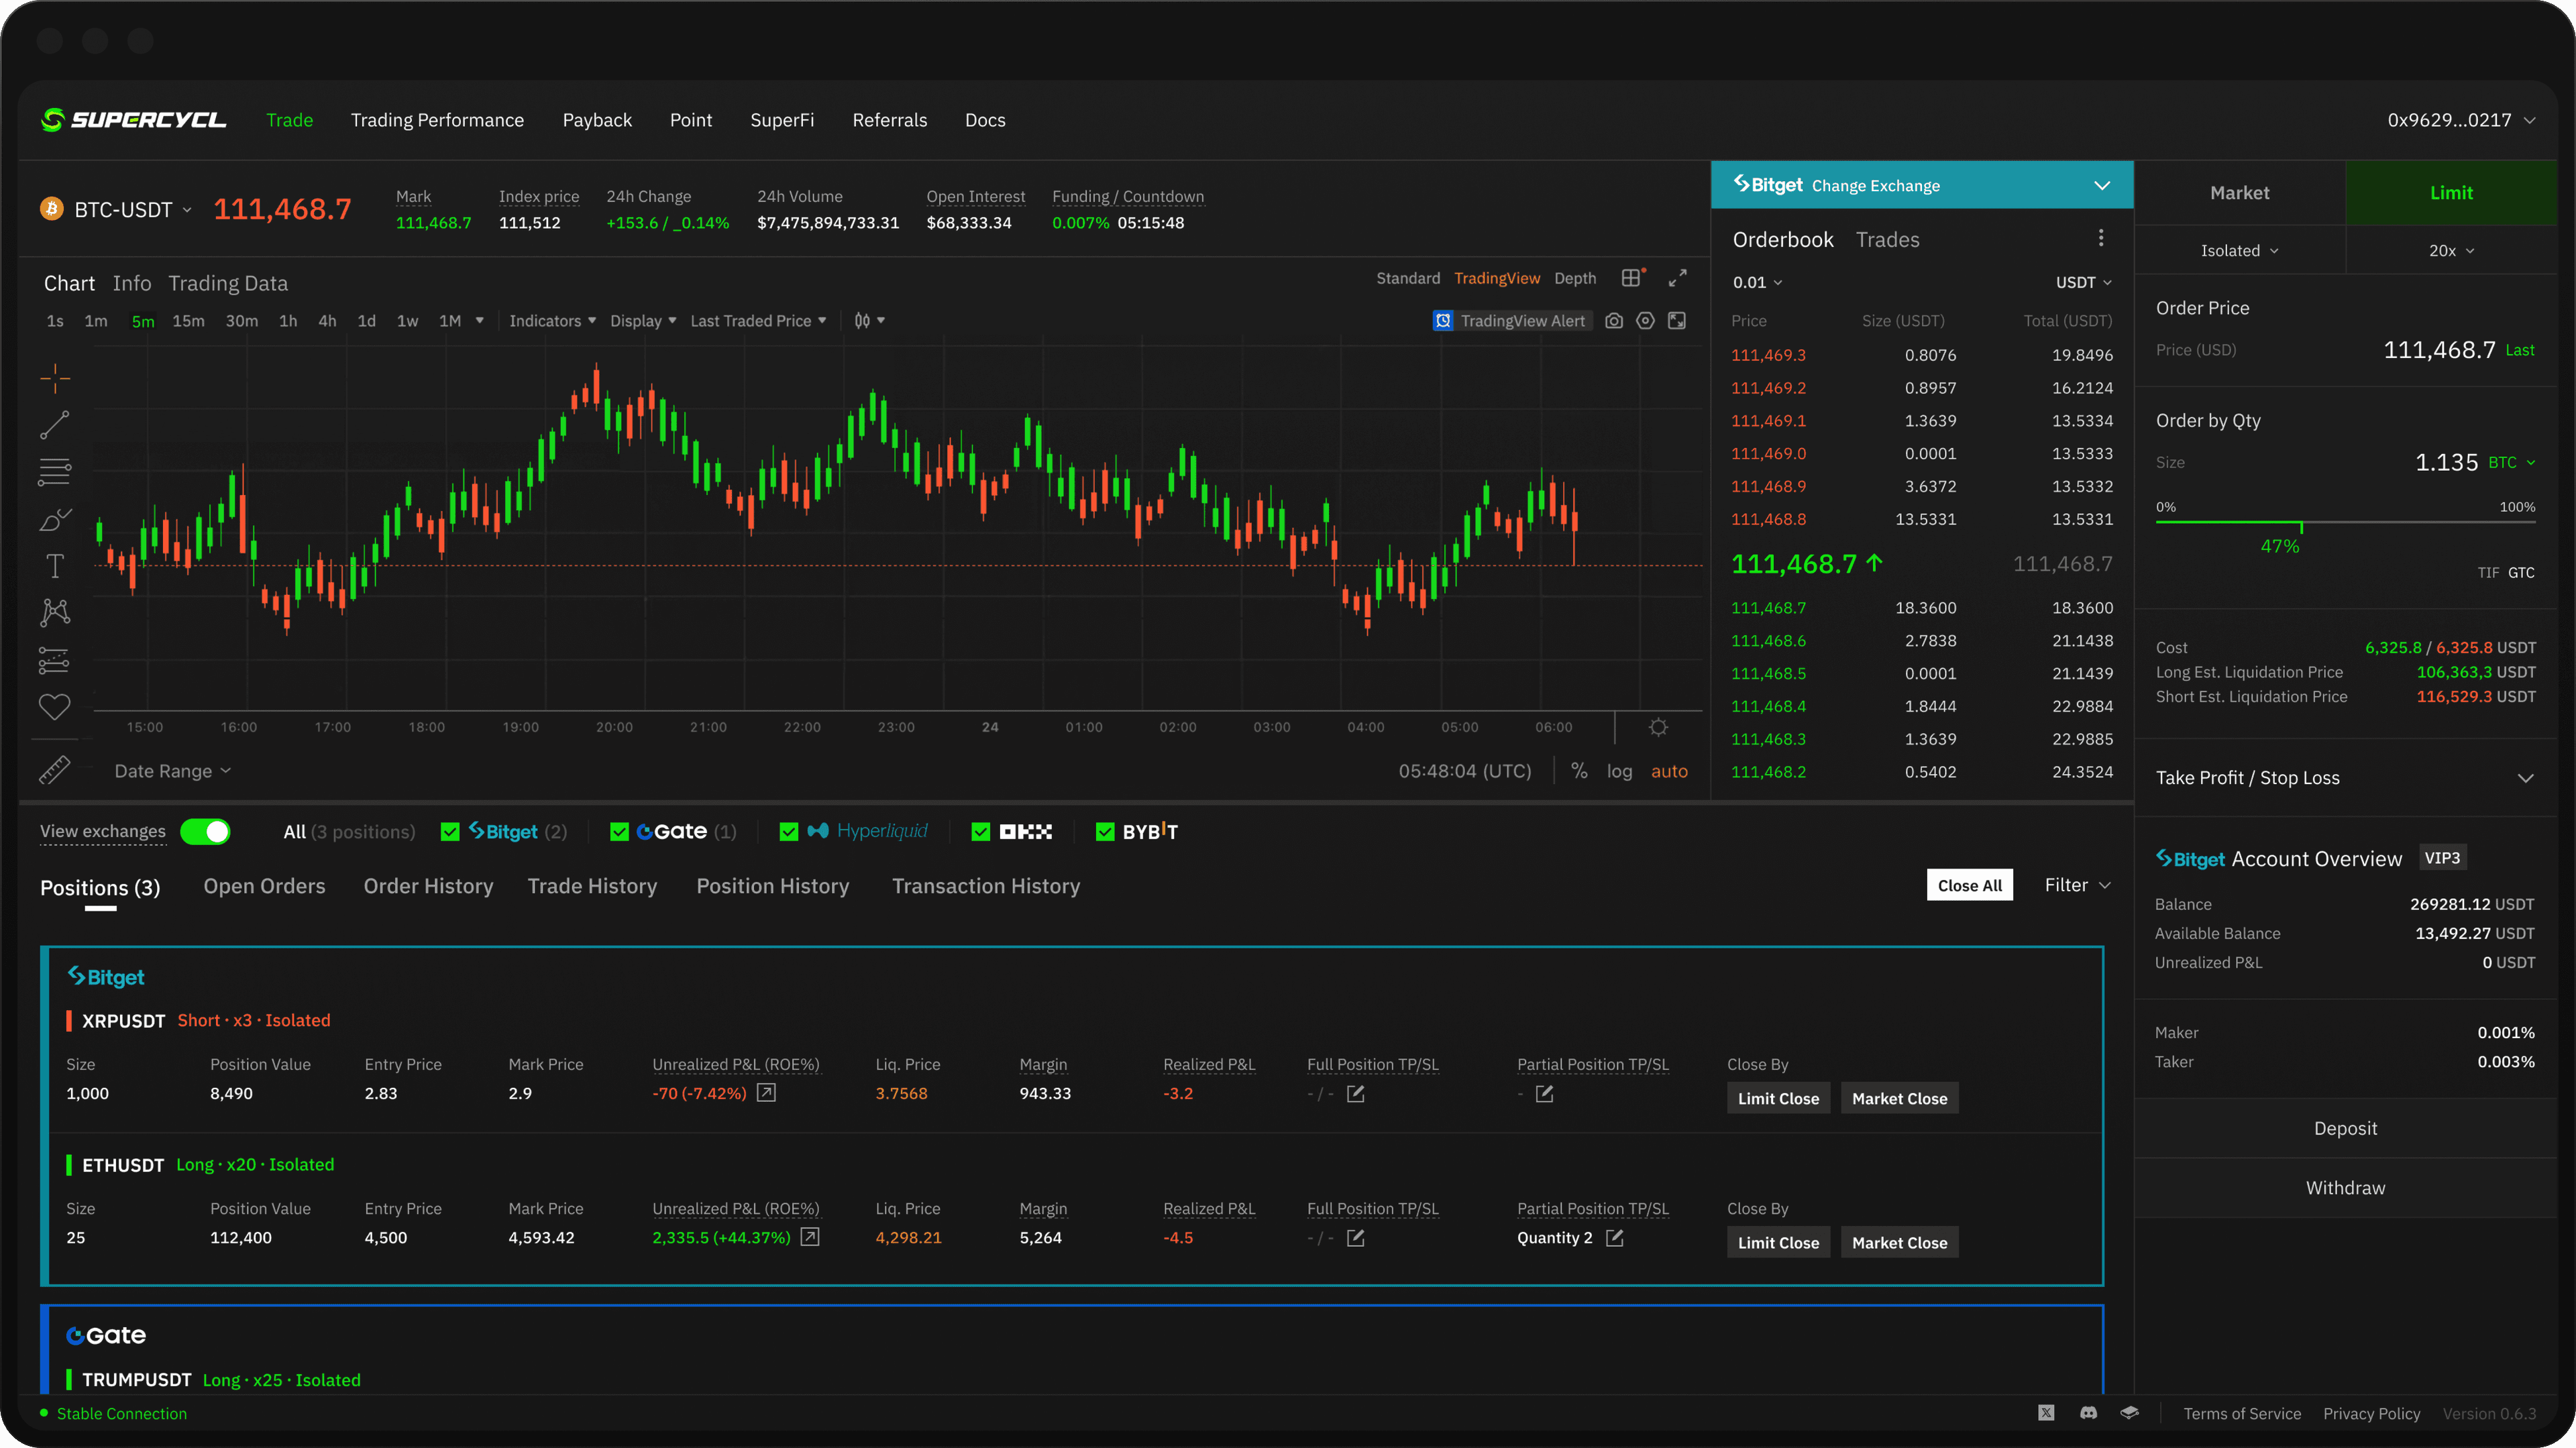Take a chart snapshot with camera icon
The width and height of the screenshot is (2576, 1448).
[1614, 321]
